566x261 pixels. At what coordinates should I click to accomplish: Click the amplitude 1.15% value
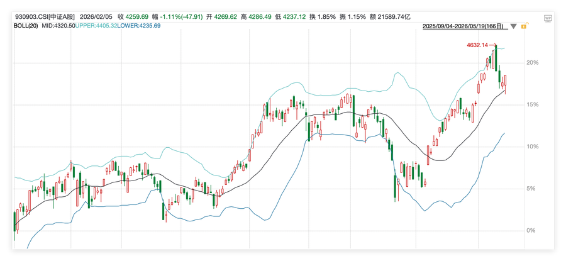[357, 17]
